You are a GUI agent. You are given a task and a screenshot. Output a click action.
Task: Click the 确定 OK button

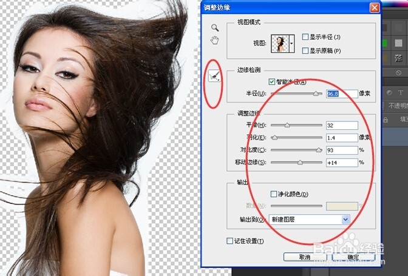(x=353, y=257)
